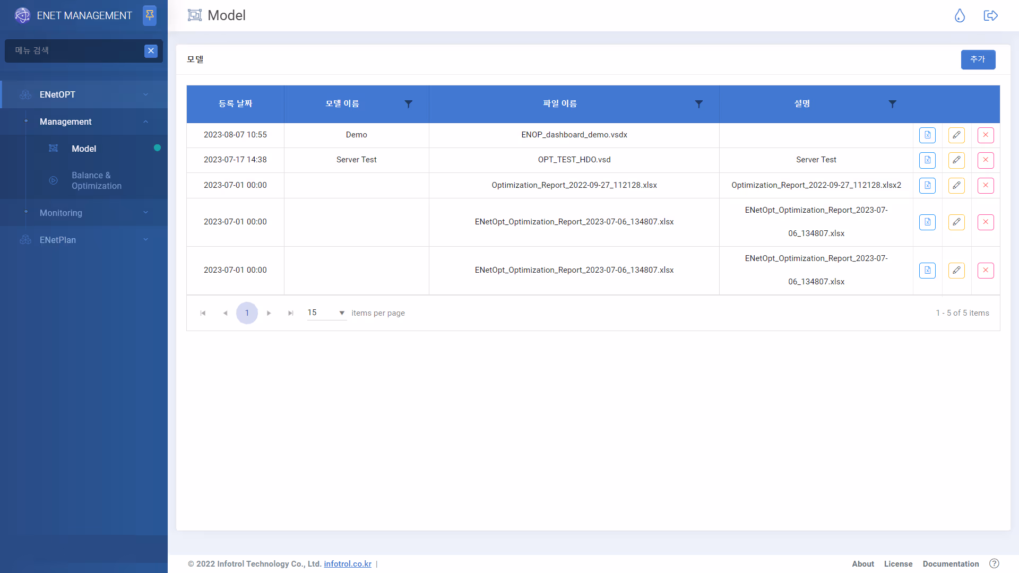Viewport: 1019px width, 573px height.
Task: Open the License footer link
Action: coord(898,564)
